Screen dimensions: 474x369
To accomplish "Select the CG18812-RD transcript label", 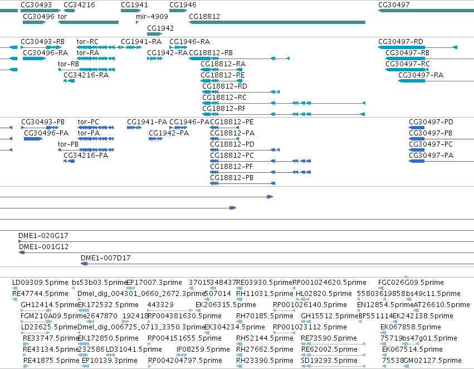I will [225, 86].
